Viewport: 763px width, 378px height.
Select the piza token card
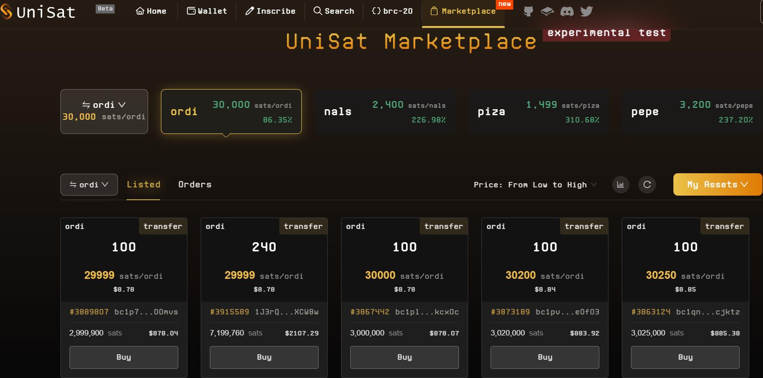tap(538, 112)
